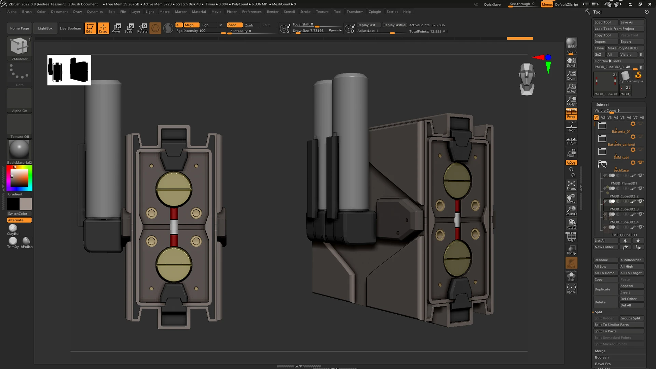Viewport: 656px width, 369px height.
Task: Open the Stroke menu
Action: [305, 12]
